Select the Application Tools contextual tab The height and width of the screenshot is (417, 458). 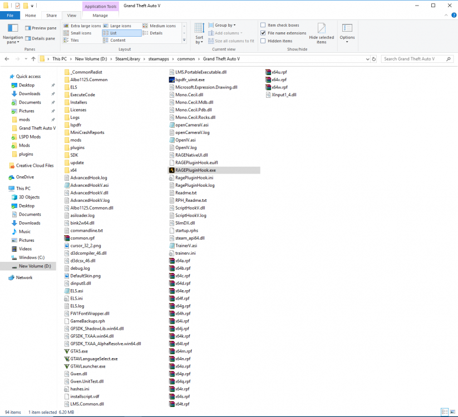click(x=101, y=6)
